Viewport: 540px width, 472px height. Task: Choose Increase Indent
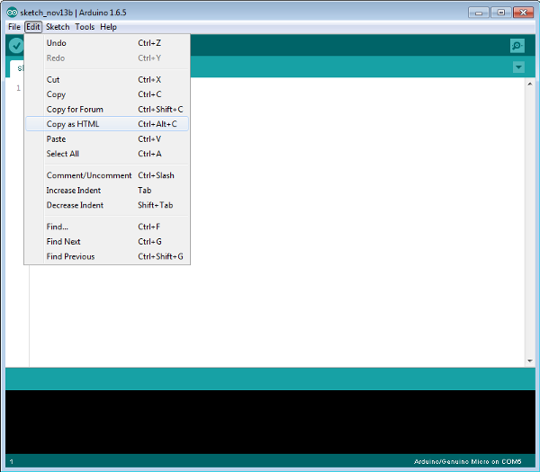(107, 191)
